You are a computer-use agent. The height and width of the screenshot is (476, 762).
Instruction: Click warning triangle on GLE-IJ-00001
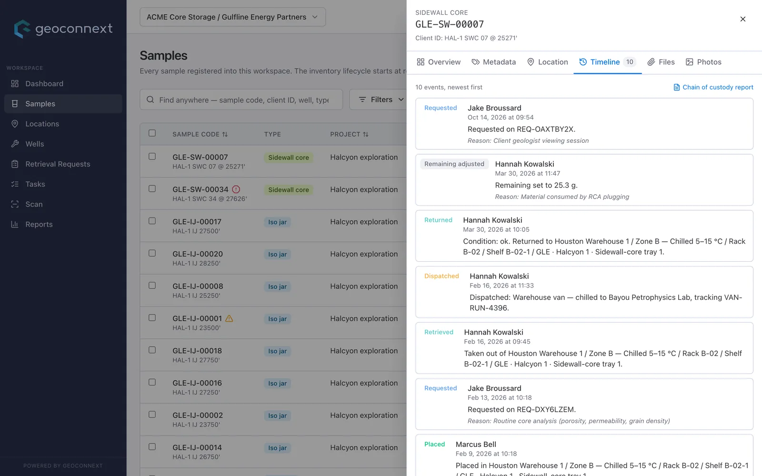point(229,318)
